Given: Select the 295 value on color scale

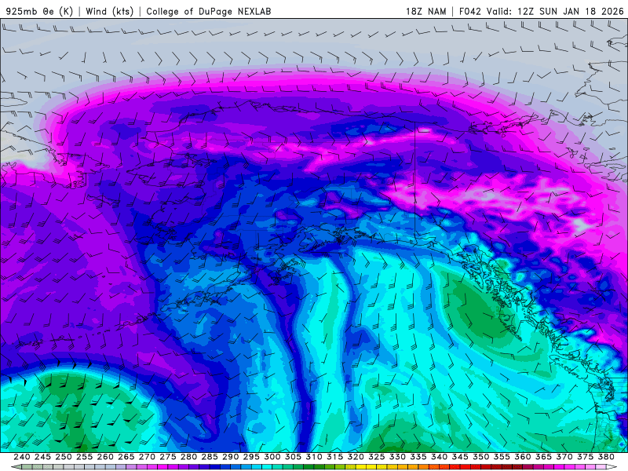Looking at the screenshot, I should (251, 457).
